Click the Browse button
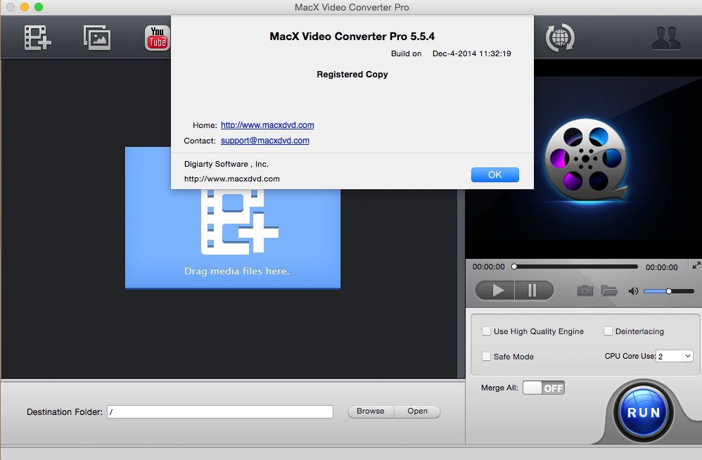 (x=371, y=411)
